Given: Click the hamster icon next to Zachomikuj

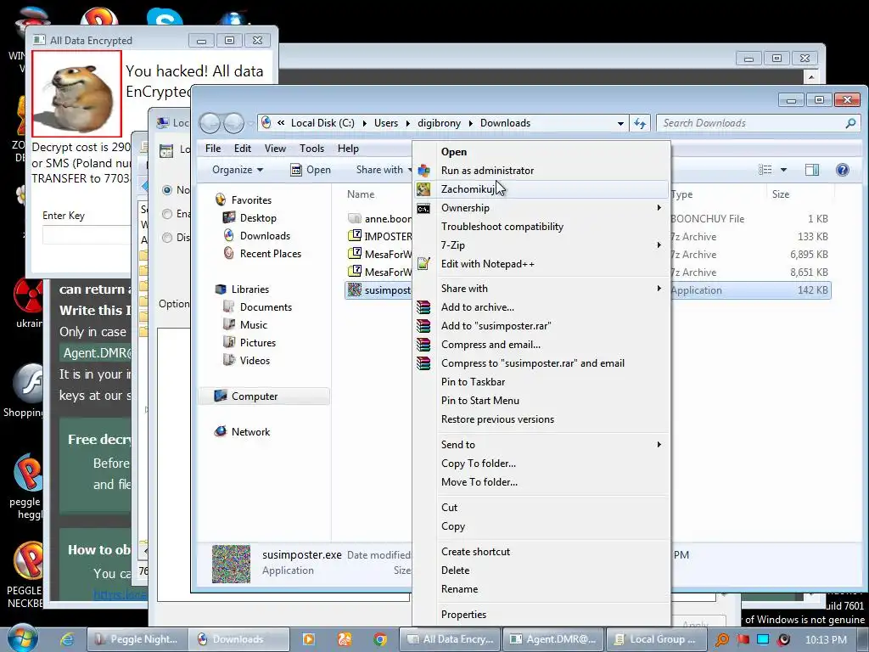Looking at the screenshot, I should tap(423, 189).
